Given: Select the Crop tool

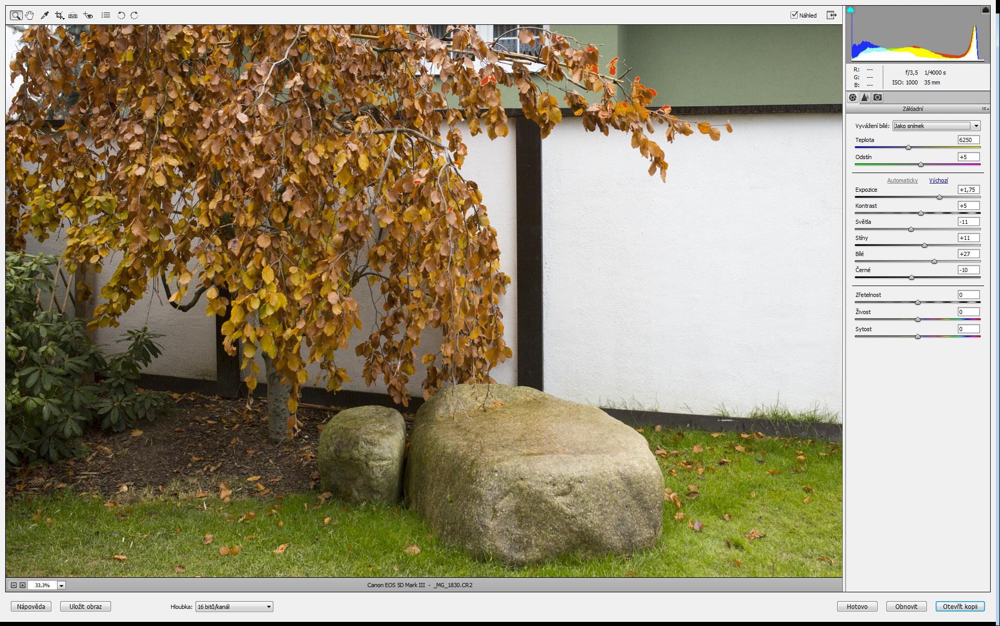Looking at the screenshot, I should (x=60, y=15).
